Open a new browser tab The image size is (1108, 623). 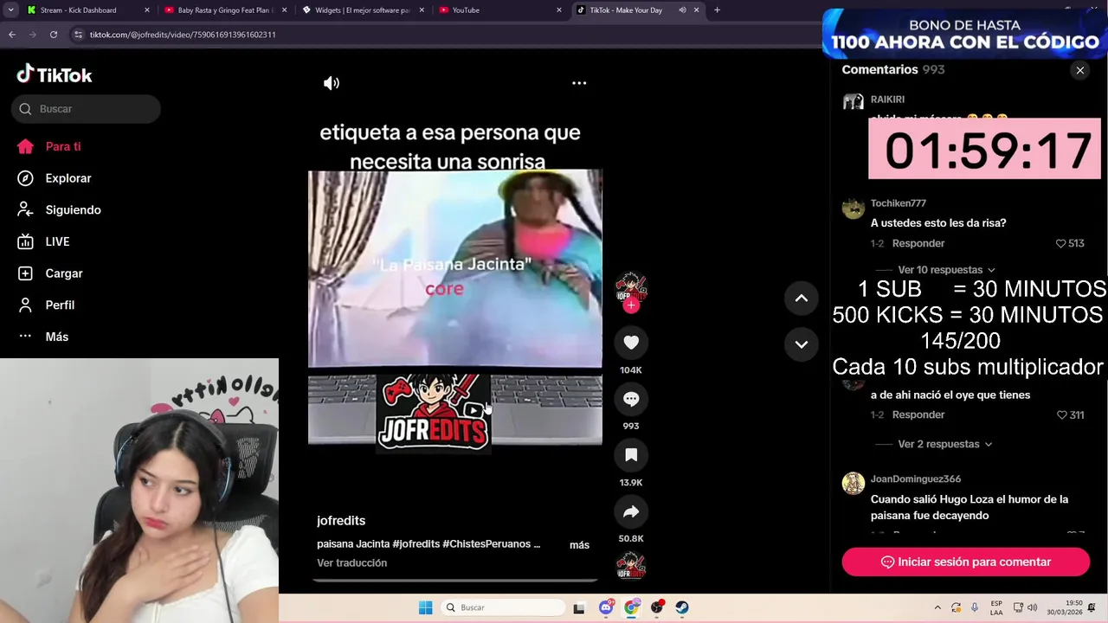(x=717, y=10)
